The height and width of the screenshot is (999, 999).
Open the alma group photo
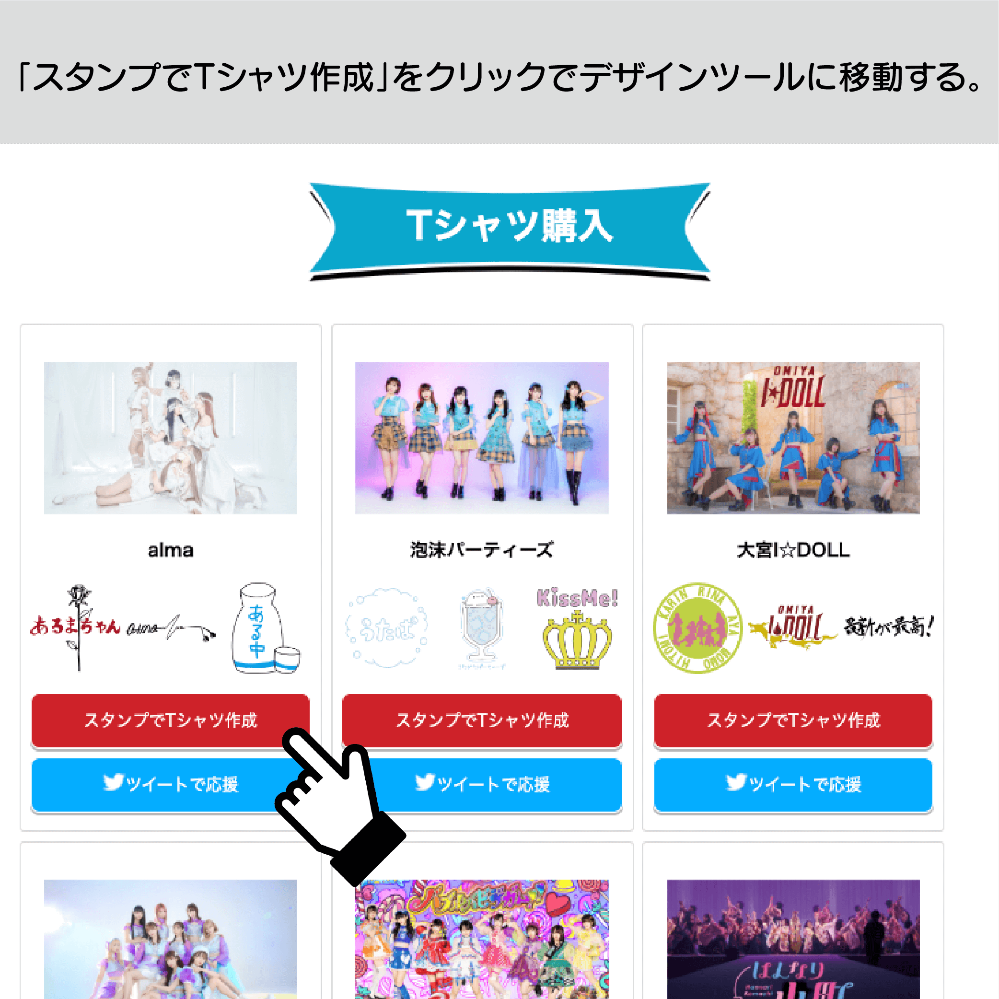point(171,438)
